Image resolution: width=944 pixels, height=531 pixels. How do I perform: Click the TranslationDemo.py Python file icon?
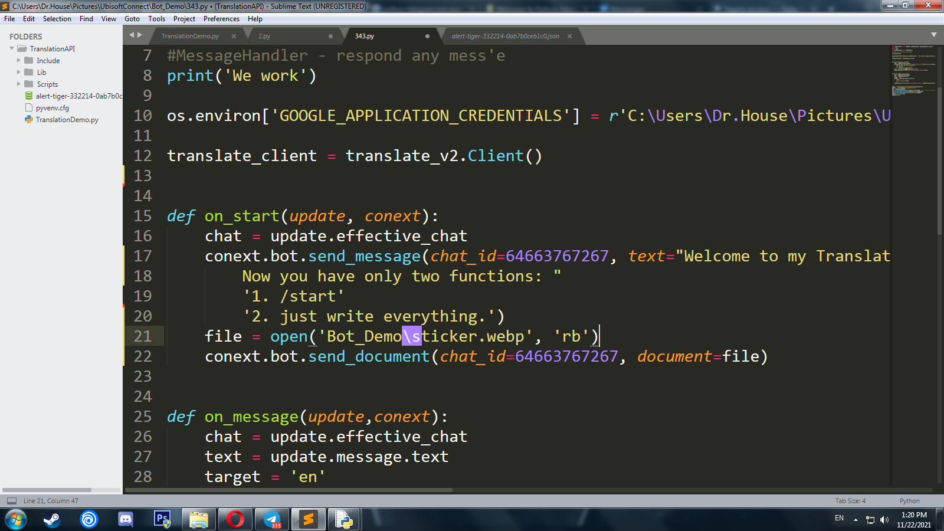[29, 119]
